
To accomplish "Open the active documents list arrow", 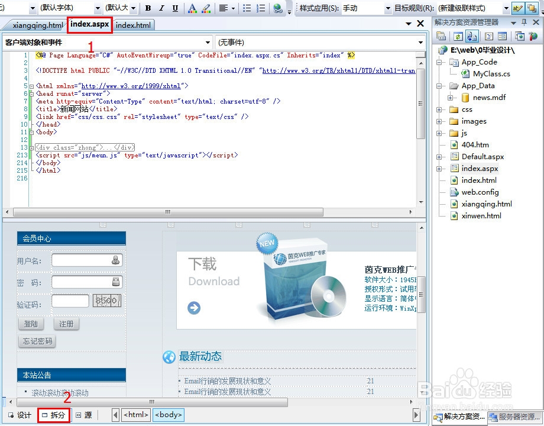I will [x=409, y=24].
